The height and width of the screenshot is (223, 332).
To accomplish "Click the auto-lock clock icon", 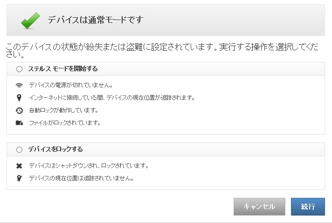I will (19, 110).
